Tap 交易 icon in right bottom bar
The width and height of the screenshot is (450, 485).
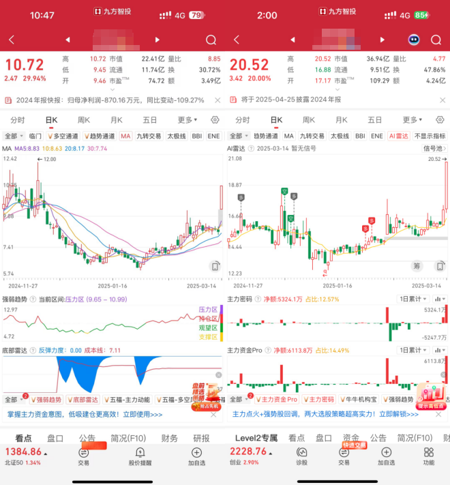[x=344, y=456]
